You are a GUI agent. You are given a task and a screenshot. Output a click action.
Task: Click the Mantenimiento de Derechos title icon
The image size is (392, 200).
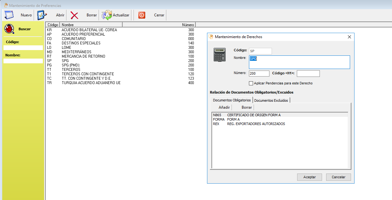coord(211,37)
